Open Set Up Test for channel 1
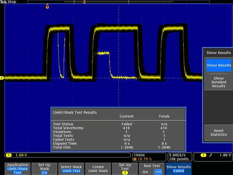The image size is (233, 175). coord(125,169)
